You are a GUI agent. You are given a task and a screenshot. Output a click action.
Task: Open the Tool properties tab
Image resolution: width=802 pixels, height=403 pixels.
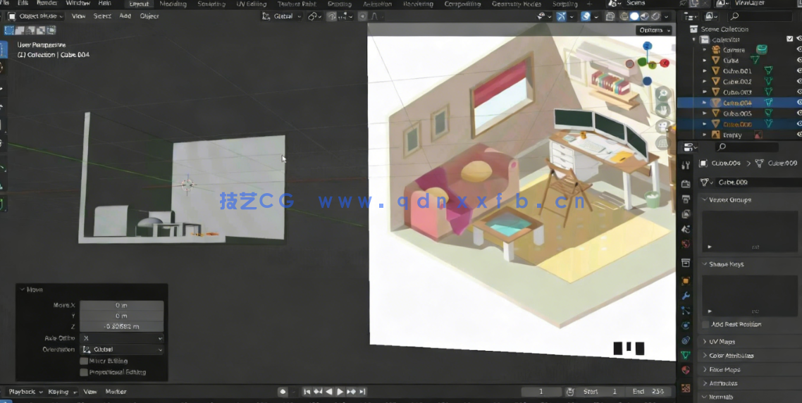pyautogui.click(x=686, y=165)
